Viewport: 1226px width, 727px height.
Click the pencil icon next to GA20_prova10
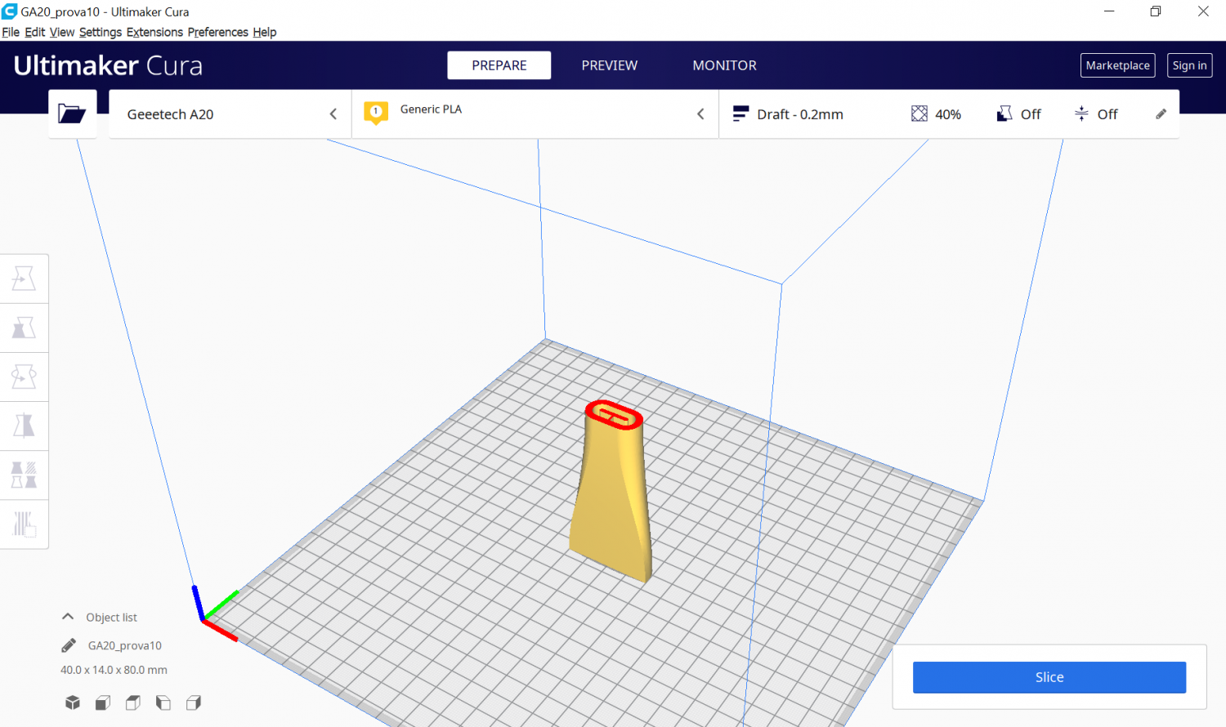point(69,645)
